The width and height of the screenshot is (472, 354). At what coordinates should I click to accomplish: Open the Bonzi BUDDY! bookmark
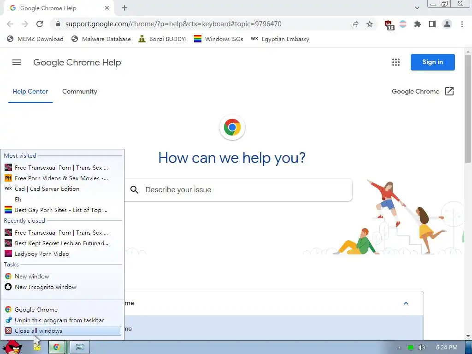coord(163,39)
